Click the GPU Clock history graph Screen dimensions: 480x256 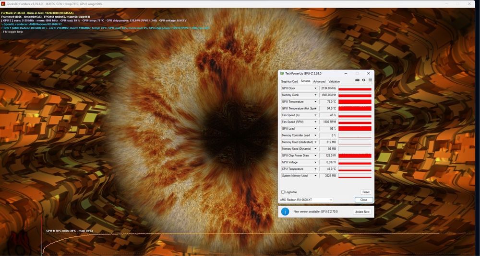pos(355,88)
